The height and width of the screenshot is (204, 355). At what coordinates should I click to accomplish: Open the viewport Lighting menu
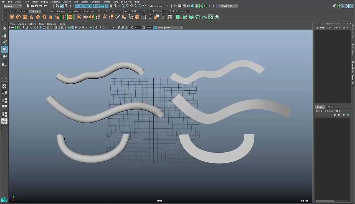(32, 24)
